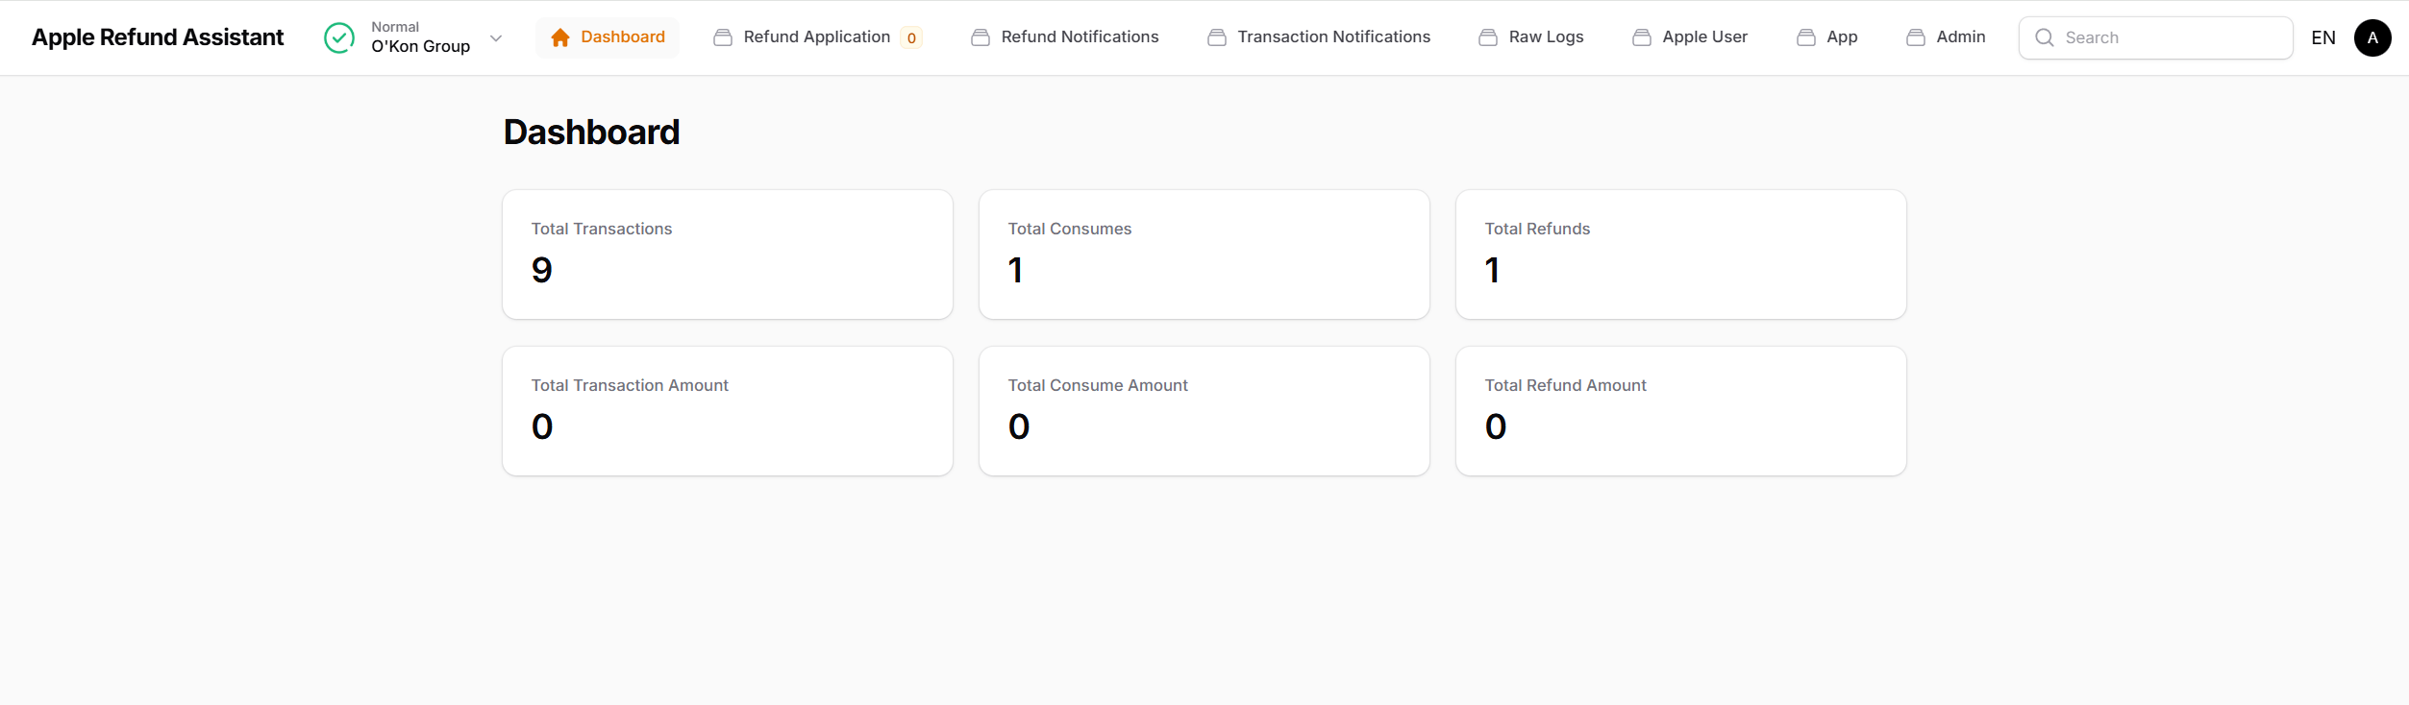
Task: Select the Total Refunds card
Action: [x=1680, y=255]
